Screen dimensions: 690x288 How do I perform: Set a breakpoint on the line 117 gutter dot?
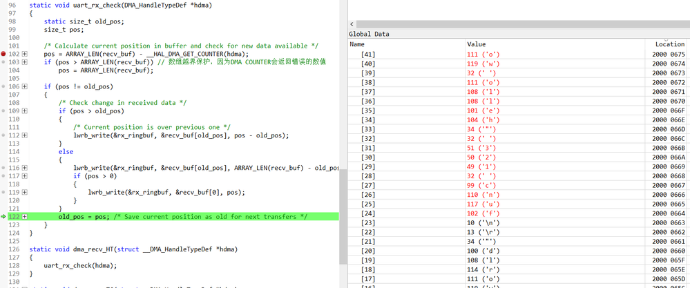[3, 176]
